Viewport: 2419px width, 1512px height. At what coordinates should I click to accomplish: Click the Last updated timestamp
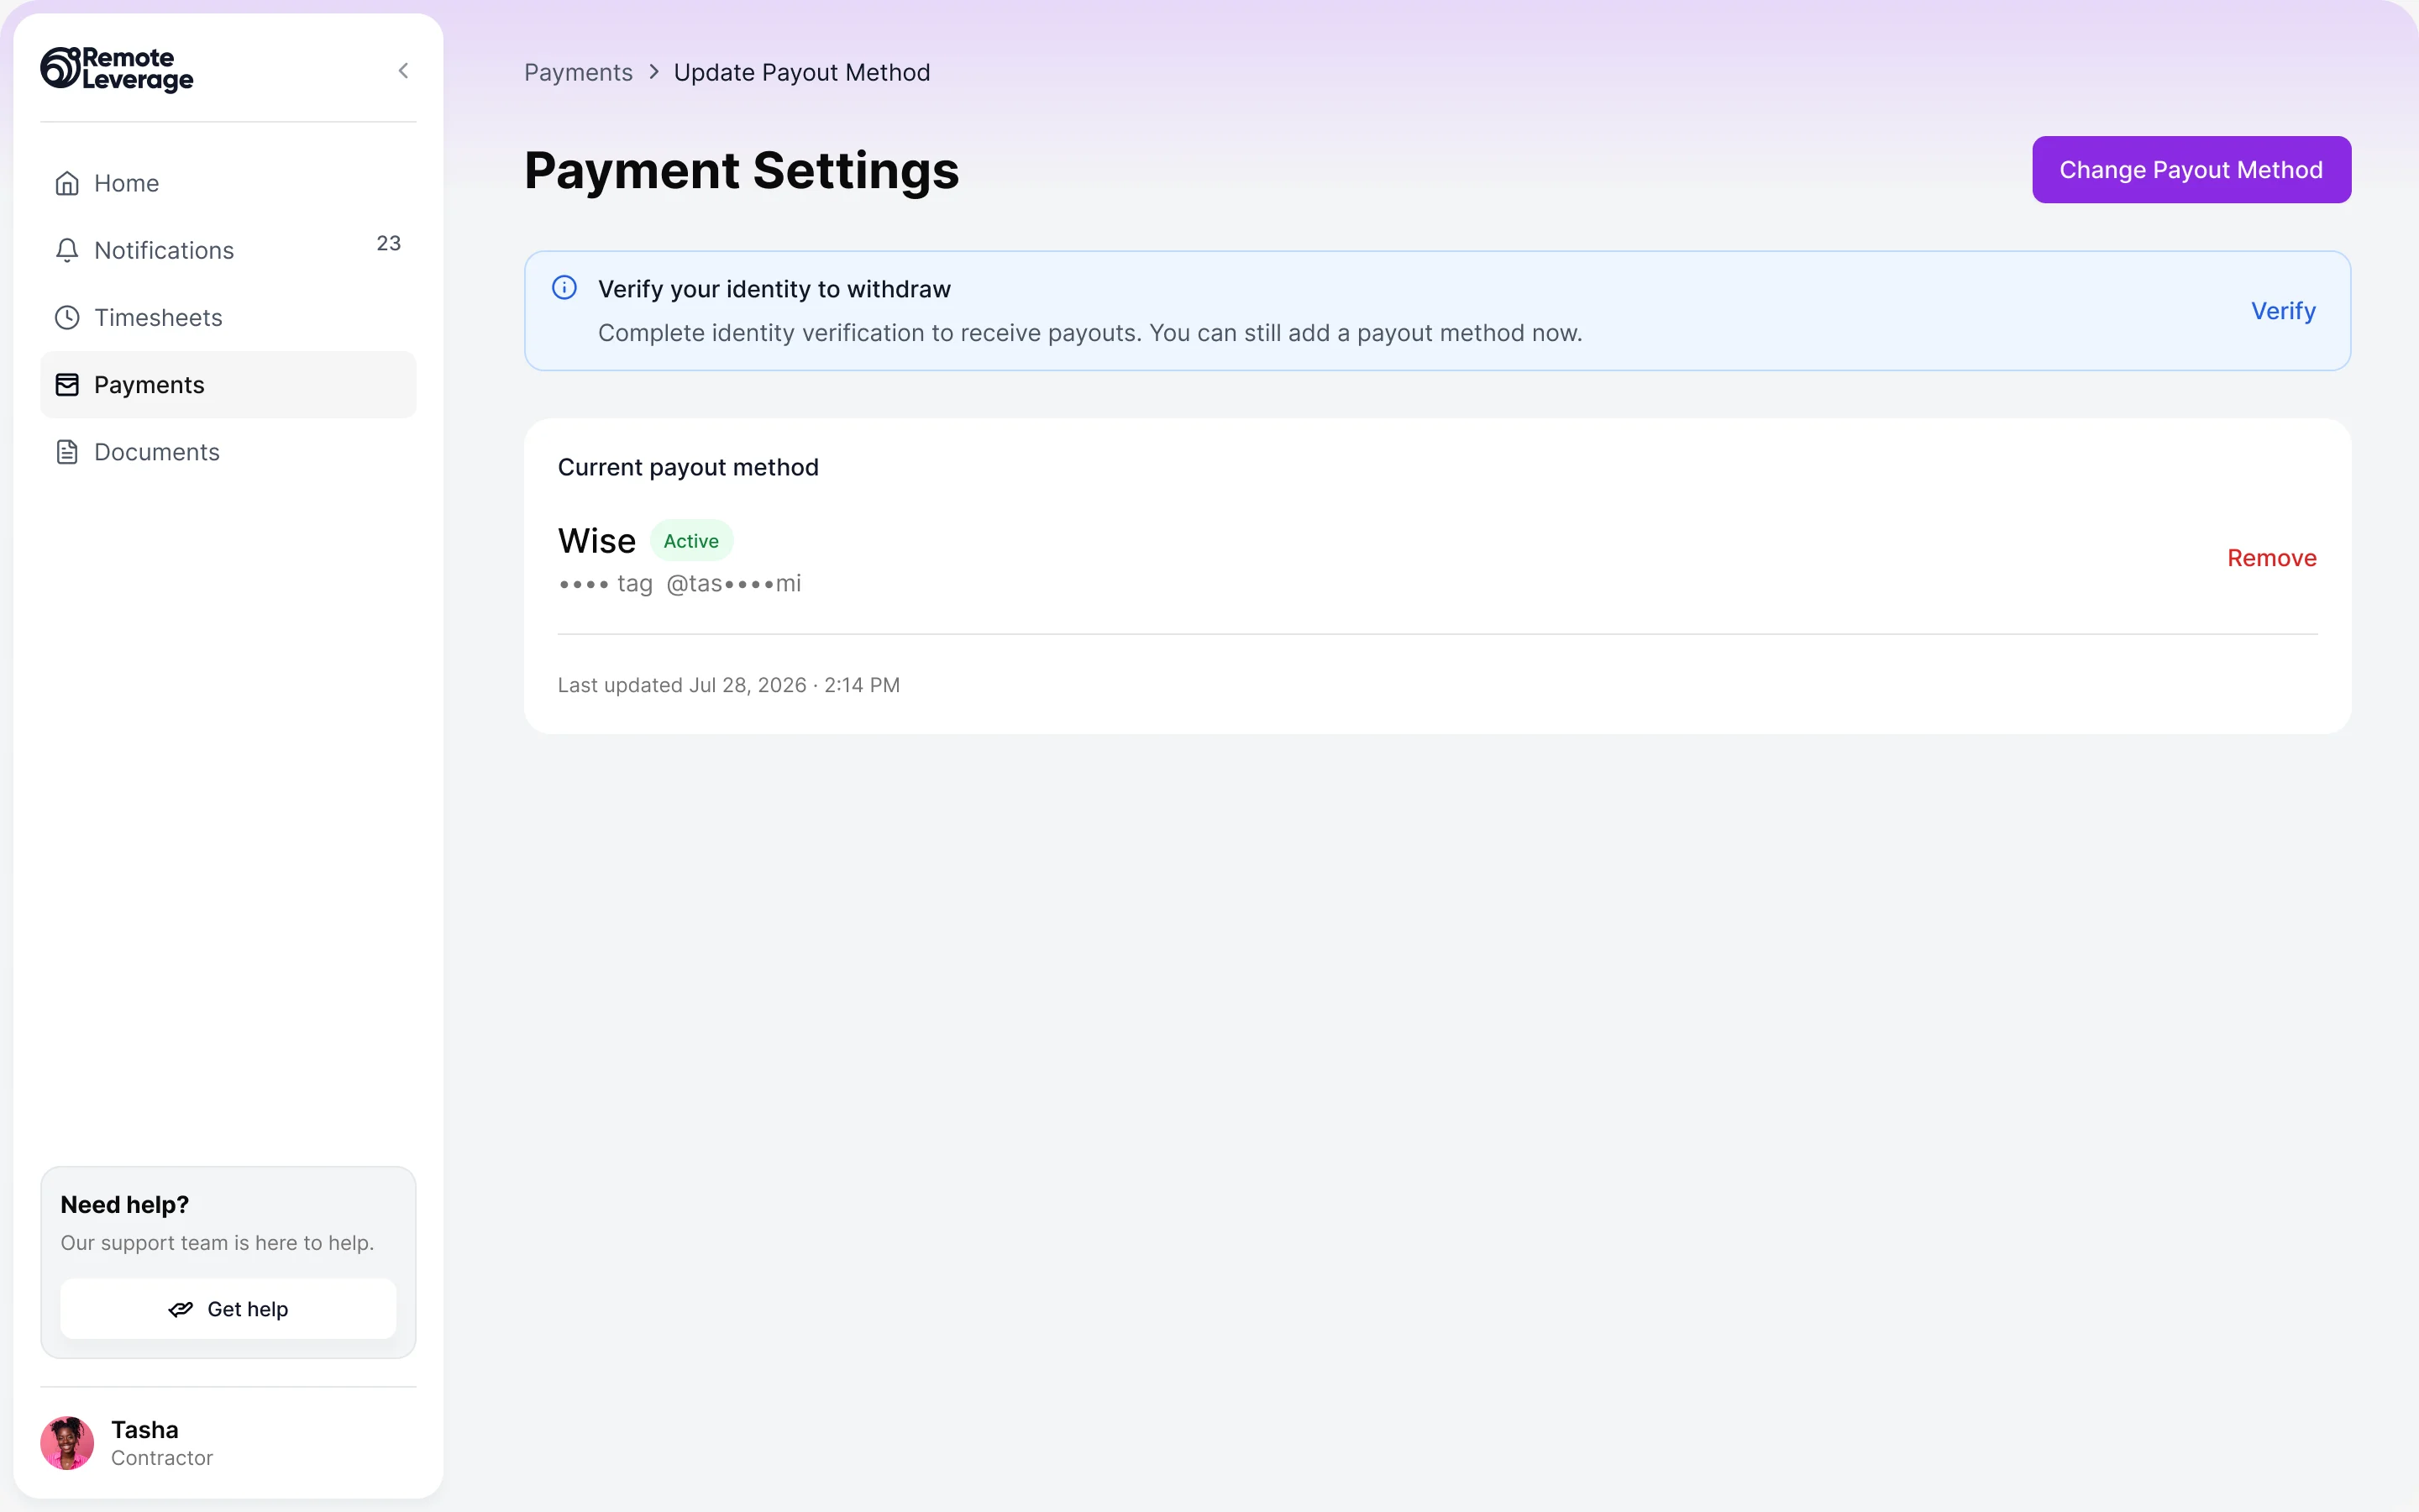tap(729, 685)
